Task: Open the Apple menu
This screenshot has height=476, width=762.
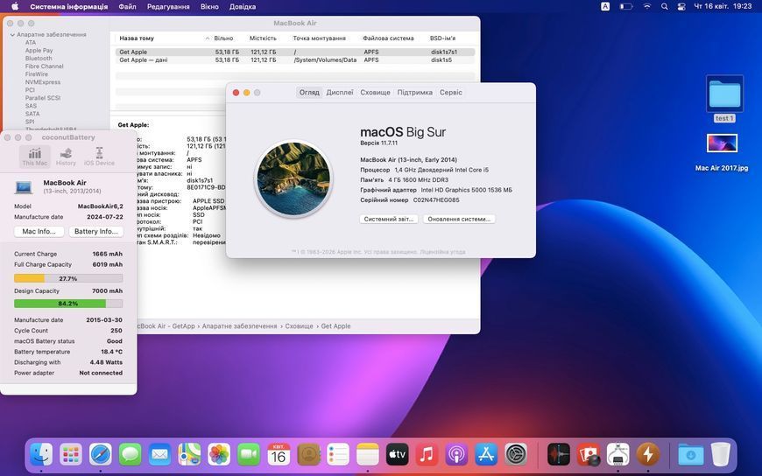Action: [x=15, y=7]
